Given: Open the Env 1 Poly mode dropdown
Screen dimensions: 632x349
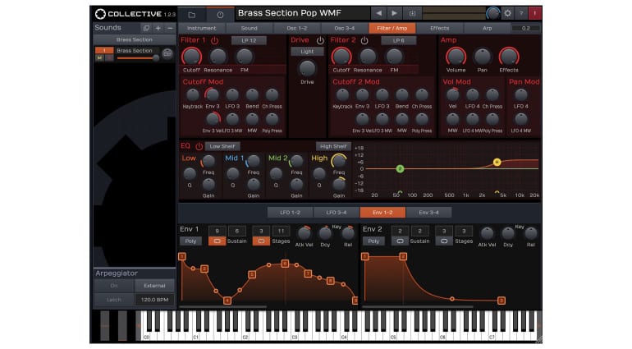Looking at the screenshot, I should (190, 241).
